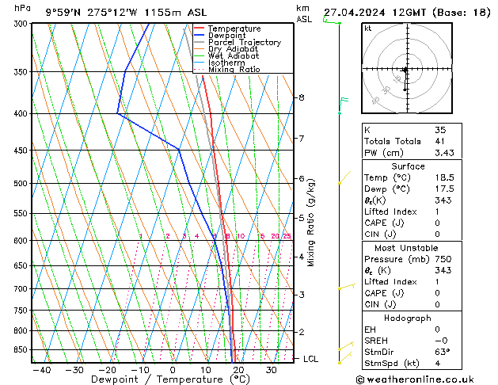Select the 'Dry Adiabat' legend label
The image size is (498, 385).
click(233, 49)
